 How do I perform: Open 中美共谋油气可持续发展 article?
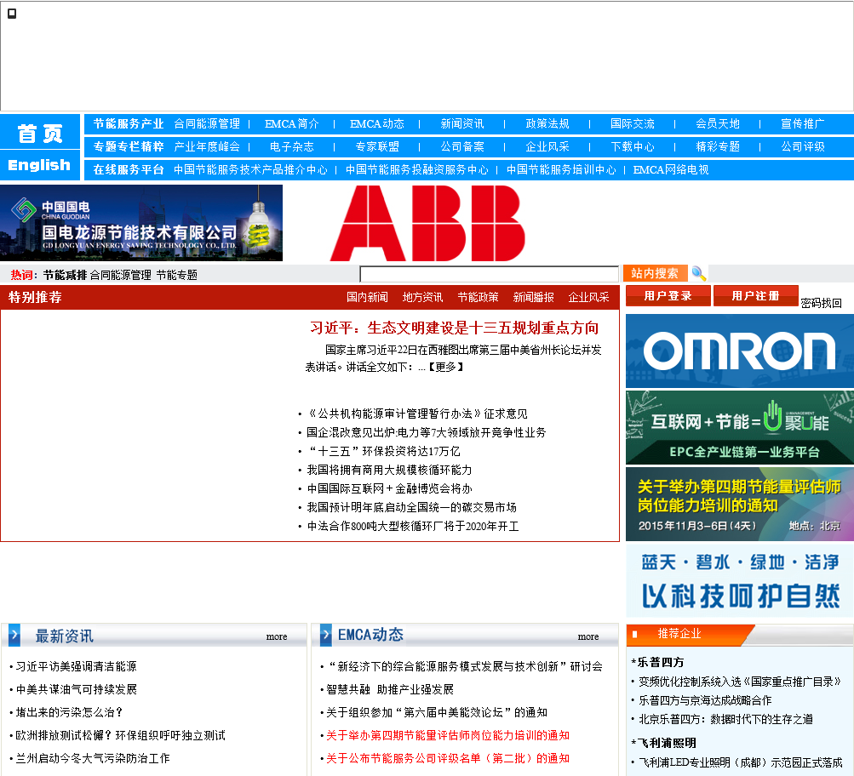coord(77,689)
